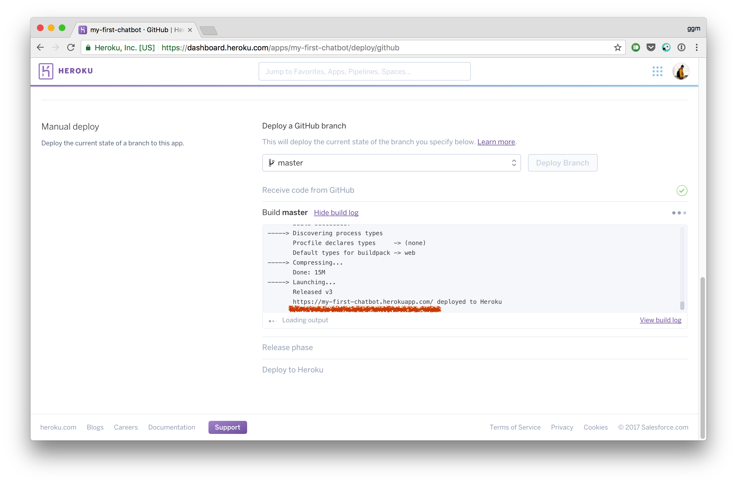The width and height of the screenshot is (737, 484).
Task: Open the Careers footer link
Action: pos(126,427)
